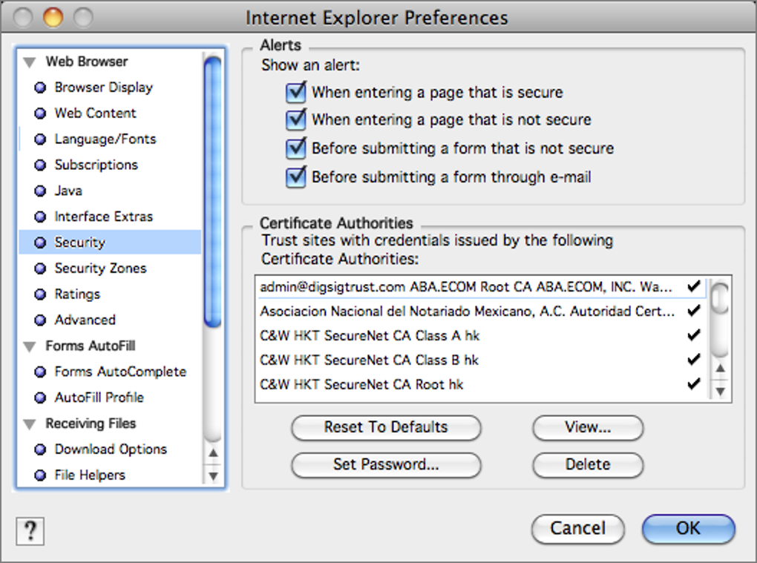Confirm preferences with OK
The width and height of the screenshot is (757, 563).
(689, 528)
